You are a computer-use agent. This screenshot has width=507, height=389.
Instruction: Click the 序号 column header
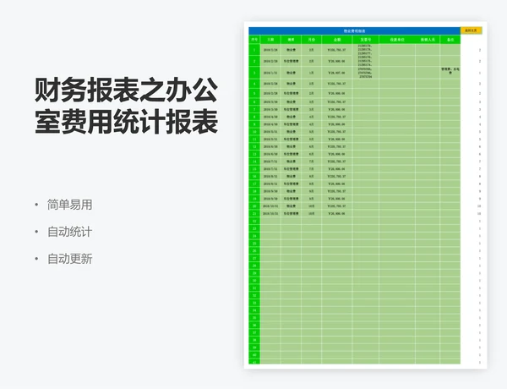(254, 40)
